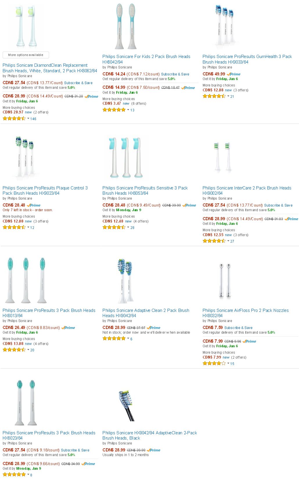Click CDN$ 3.47 new offers price link
This screenshot has height=479, width=299.
coord(112,103)
